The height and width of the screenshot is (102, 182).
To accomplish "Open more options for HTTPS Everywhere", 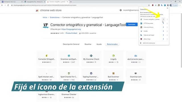I will (x=167, y=23).
